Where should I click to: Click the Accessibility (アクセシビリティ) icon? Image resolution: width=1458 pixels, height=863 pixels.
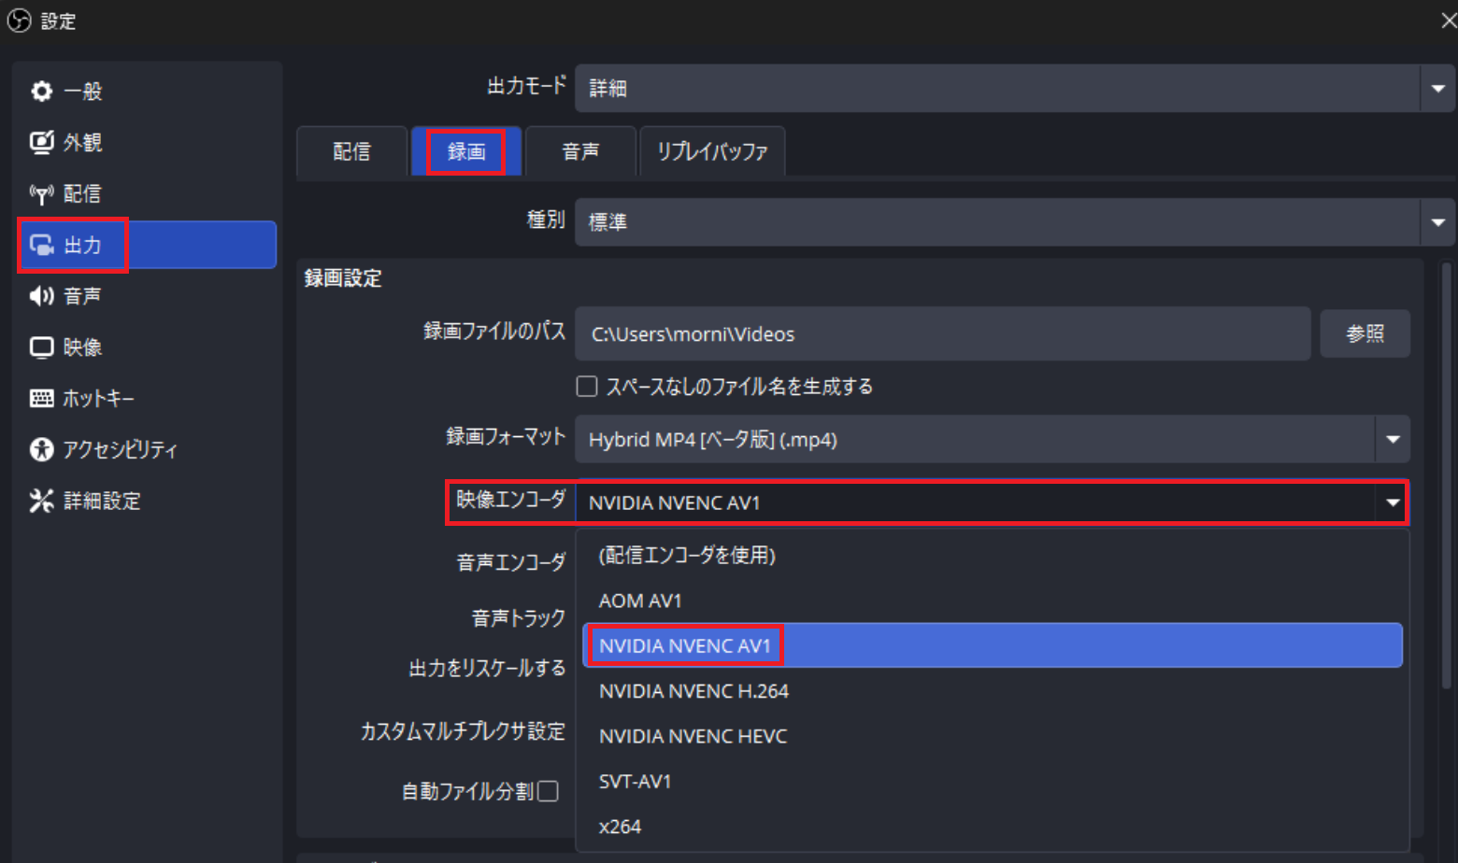(42, 449)
